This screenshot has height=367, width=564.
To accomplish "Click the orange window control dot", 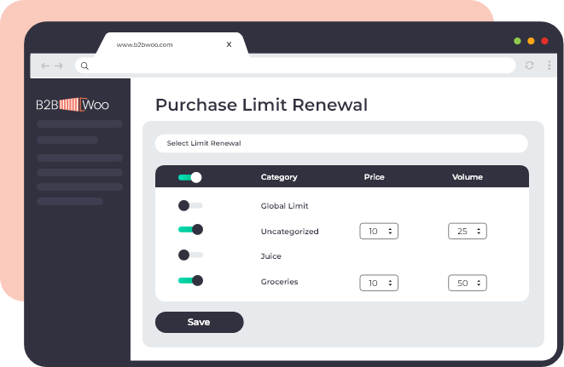I will [x=531, y=41].
